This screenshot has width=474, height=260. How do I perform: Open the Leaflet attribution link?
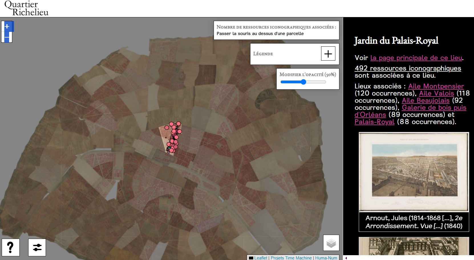261,258
